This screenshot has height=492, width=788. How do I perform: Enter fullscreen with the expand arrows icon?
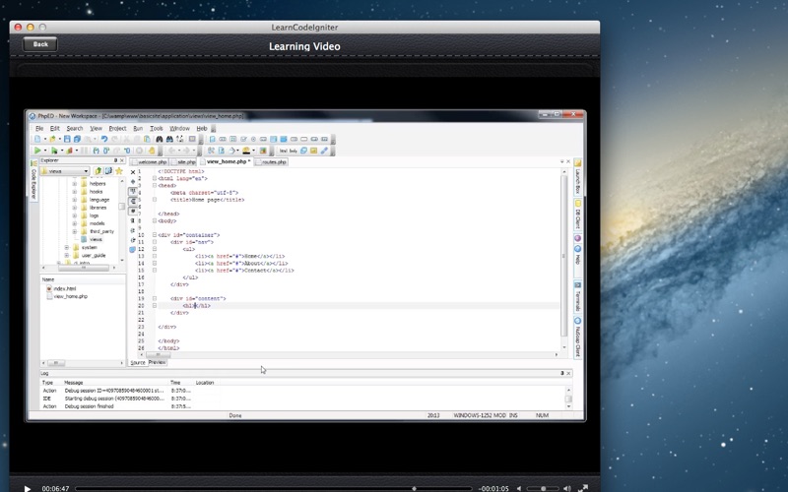coord(583,488)
